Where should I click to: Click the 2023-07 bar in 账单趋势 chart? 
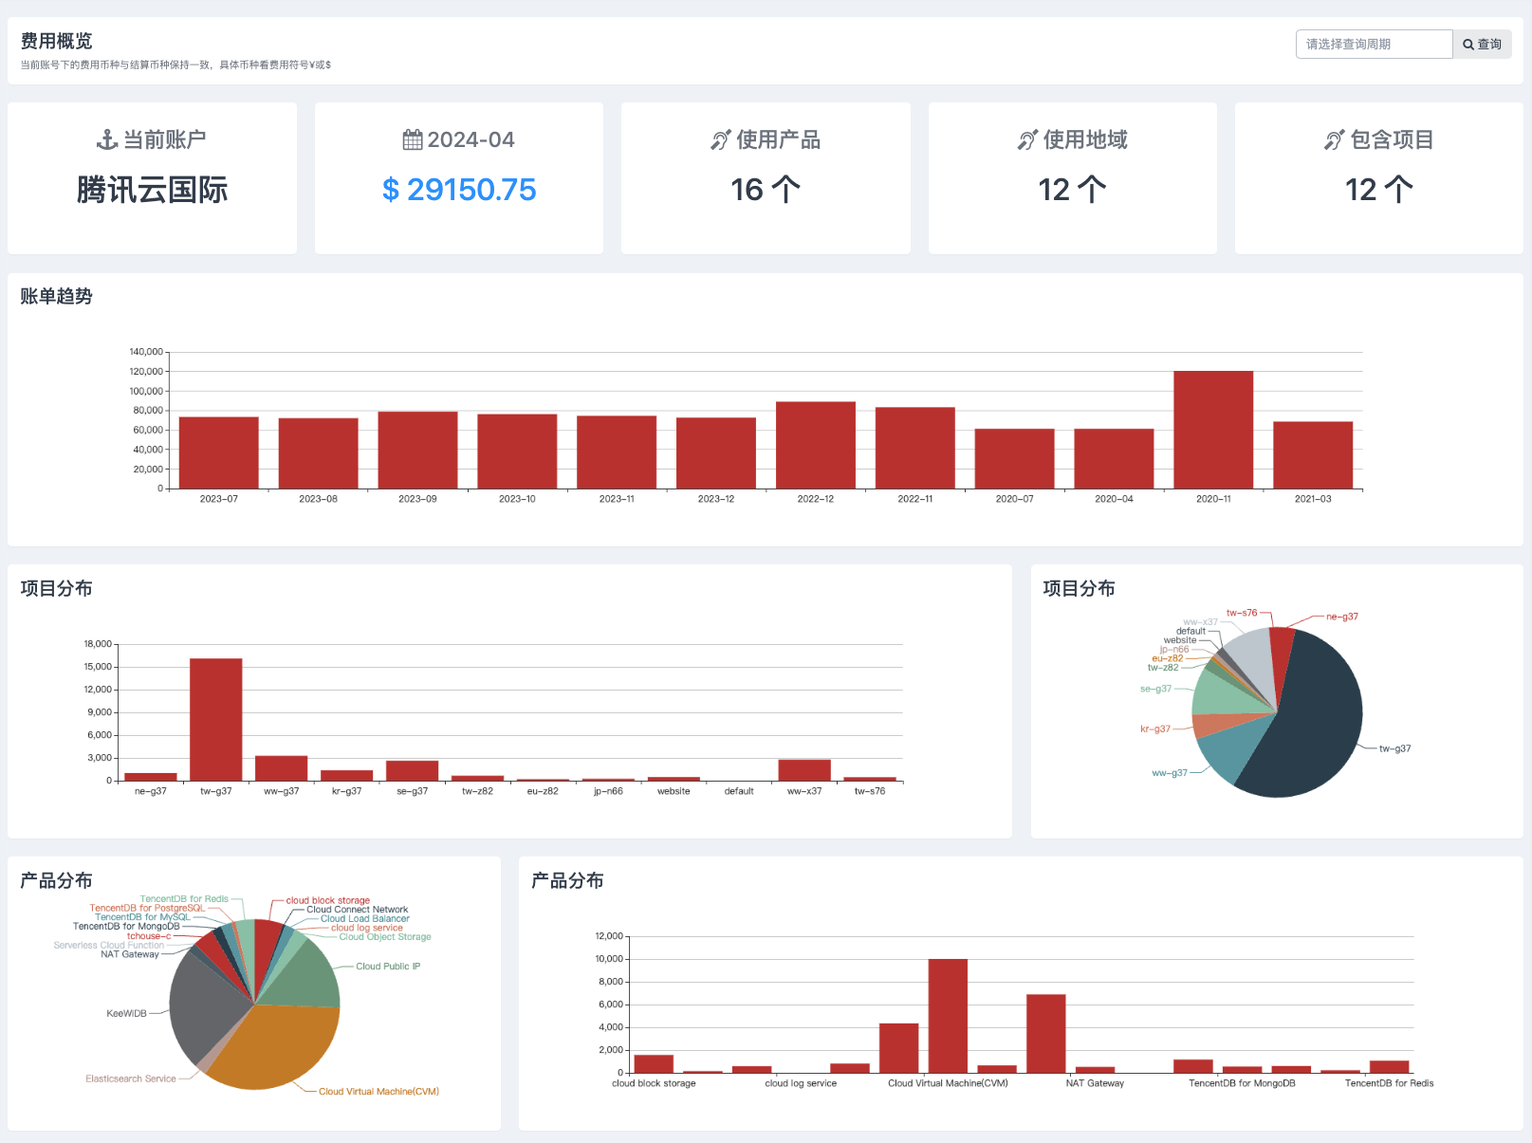click(x=219, y=452)
